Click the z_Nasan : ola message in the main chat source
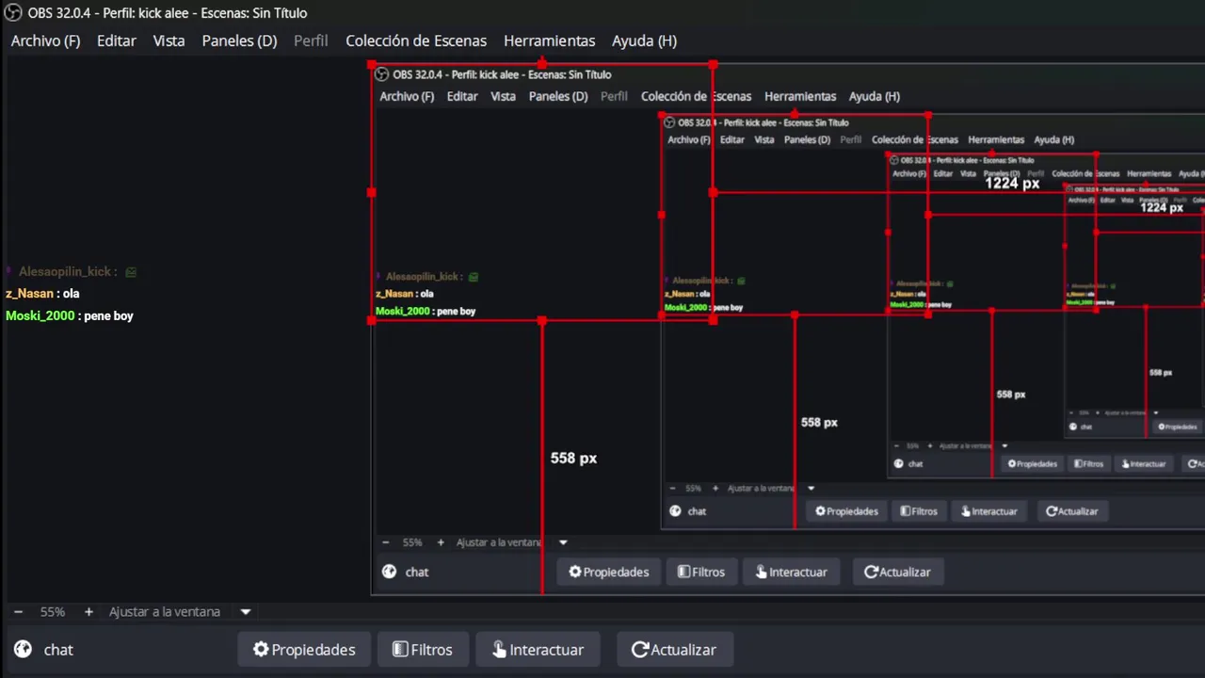The width and height of the screenshot is (1205, 678). [42, 294]
